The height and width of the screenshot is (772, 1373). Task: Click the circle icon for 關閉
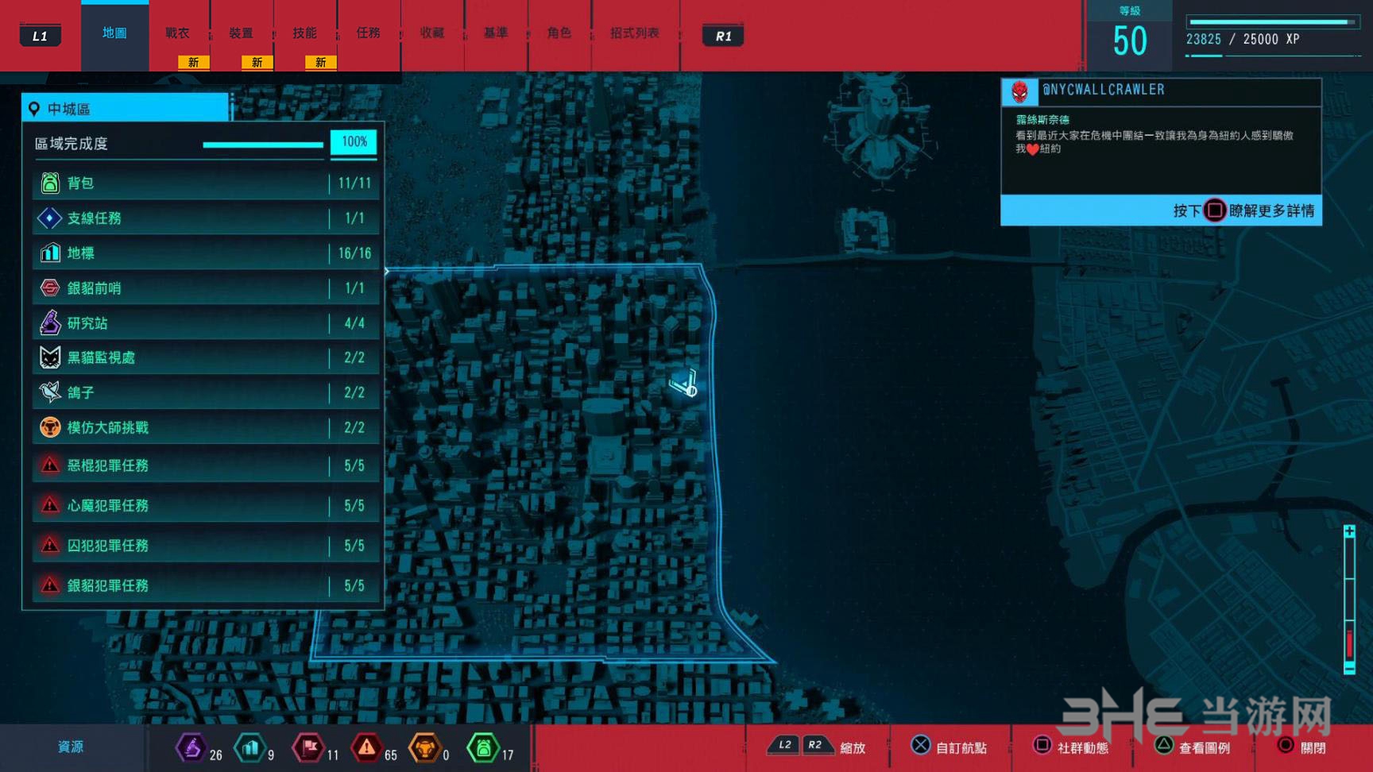click(x=1285, y=745)
